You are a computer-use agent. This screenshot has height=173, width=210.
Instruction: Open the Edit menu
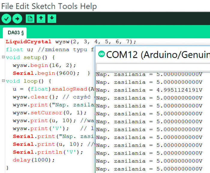pyautogui.click(x=22, y=6)
